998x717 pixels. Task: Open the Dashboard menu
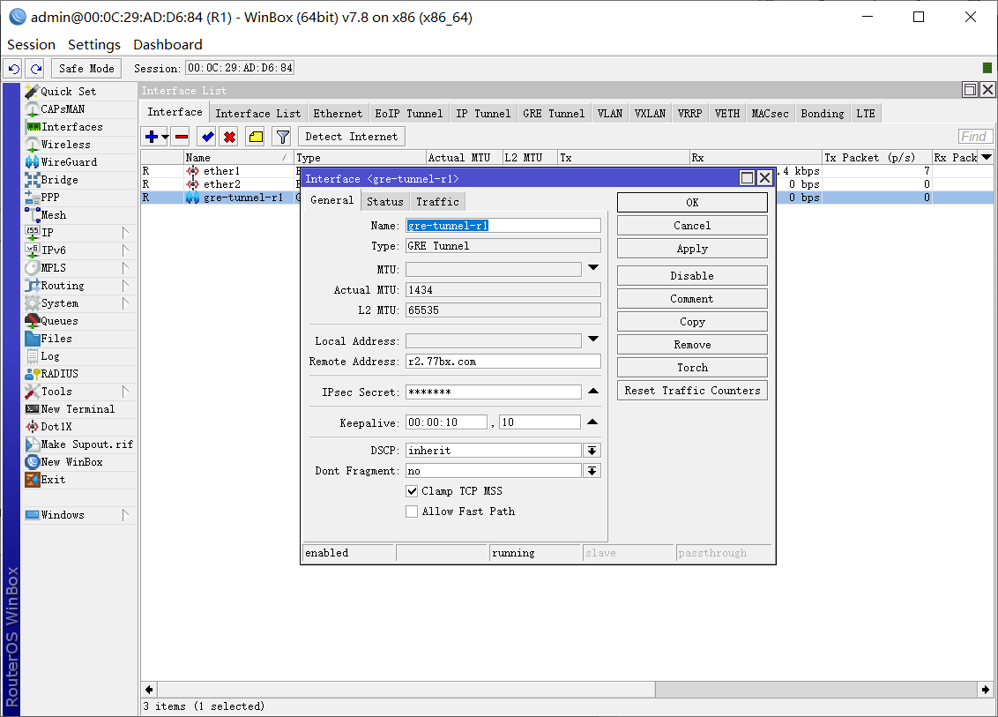coord(168,45)
